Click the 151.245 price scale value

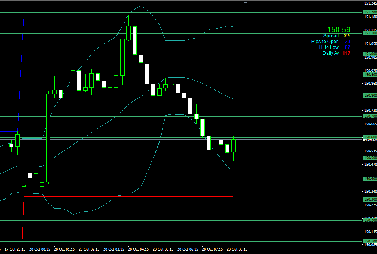(x=370, y=3)
